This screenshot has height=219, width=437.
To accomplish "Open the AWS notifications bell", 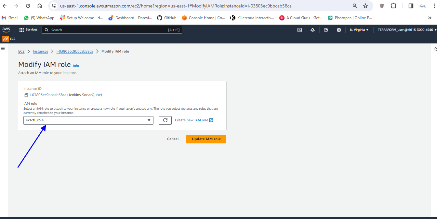I will (312, 30).
